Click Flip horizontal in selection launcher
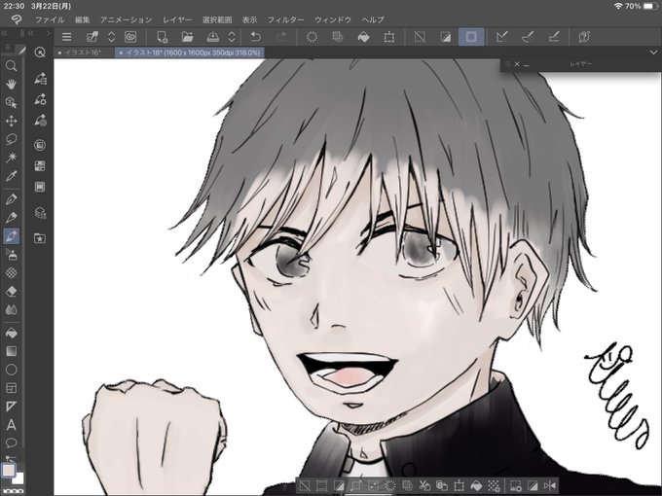 click(550, 486)
